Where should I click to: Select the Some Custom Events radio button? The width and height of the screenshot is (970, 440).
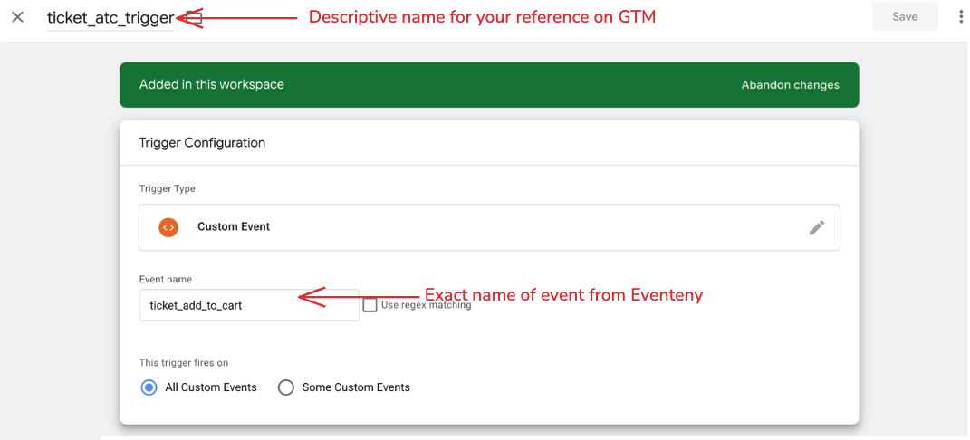286,387
